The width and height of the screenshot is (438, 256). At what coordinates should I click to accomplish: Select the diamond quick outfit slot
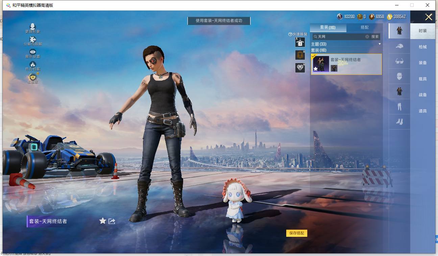(x=300, y=68)
